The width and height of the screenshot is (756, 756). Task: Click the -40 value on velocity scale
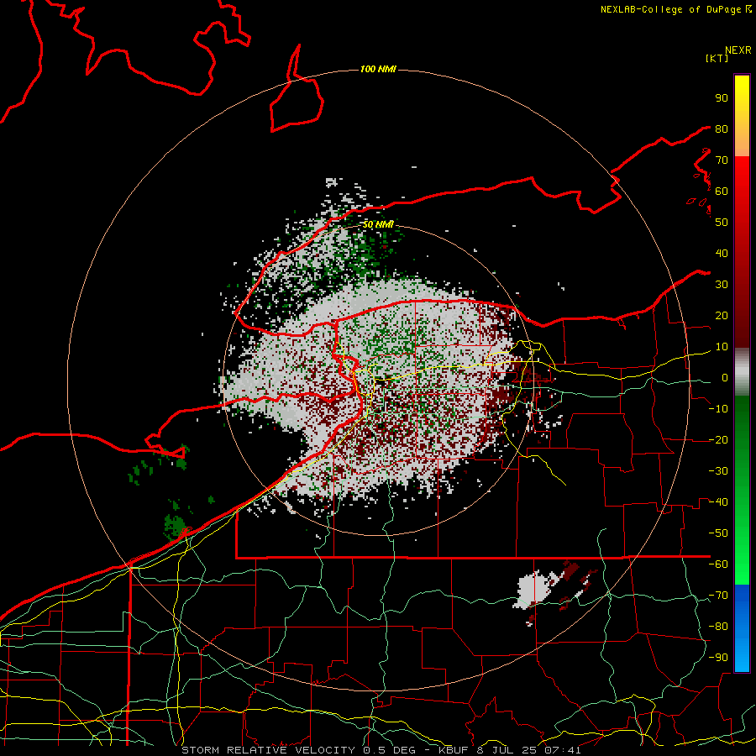click(x=718, y=502)
